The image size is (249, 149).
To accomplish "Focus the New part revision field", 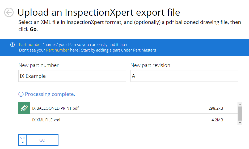I will tap(184, 76).
